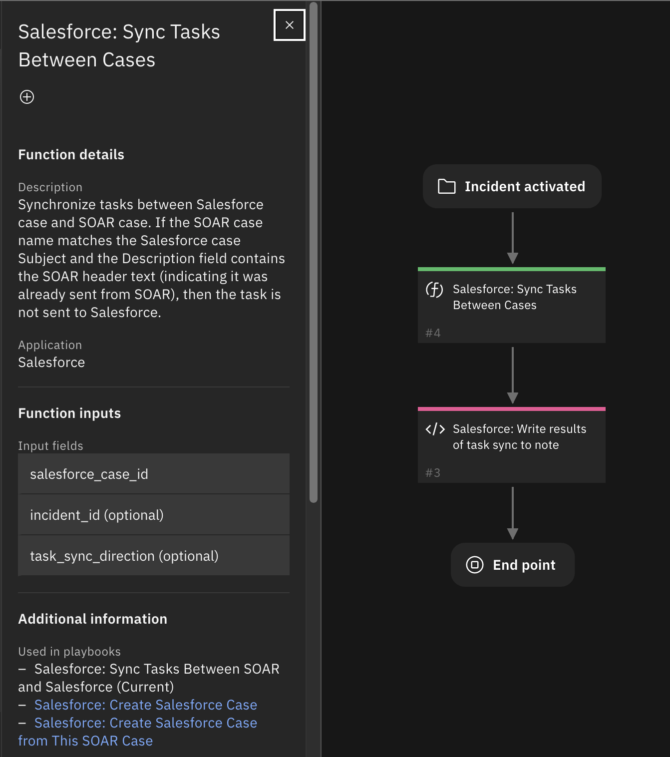Select the Incident activated start node
The width and height of the screenshot is (670, 757).
pos(512,186)
